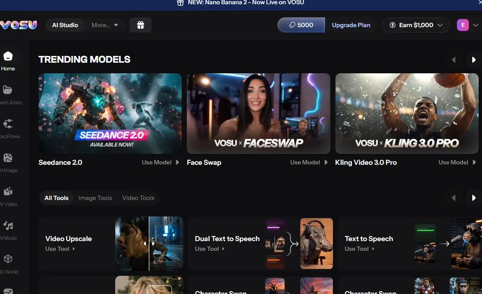Open the Asset Library folder icon
Viewport: 482px width, 294px height.
(x=7, y=90)
